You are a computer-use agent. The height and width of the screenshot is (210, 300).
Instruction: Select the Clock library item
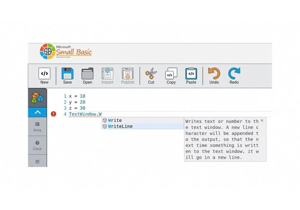click(37, 145)
